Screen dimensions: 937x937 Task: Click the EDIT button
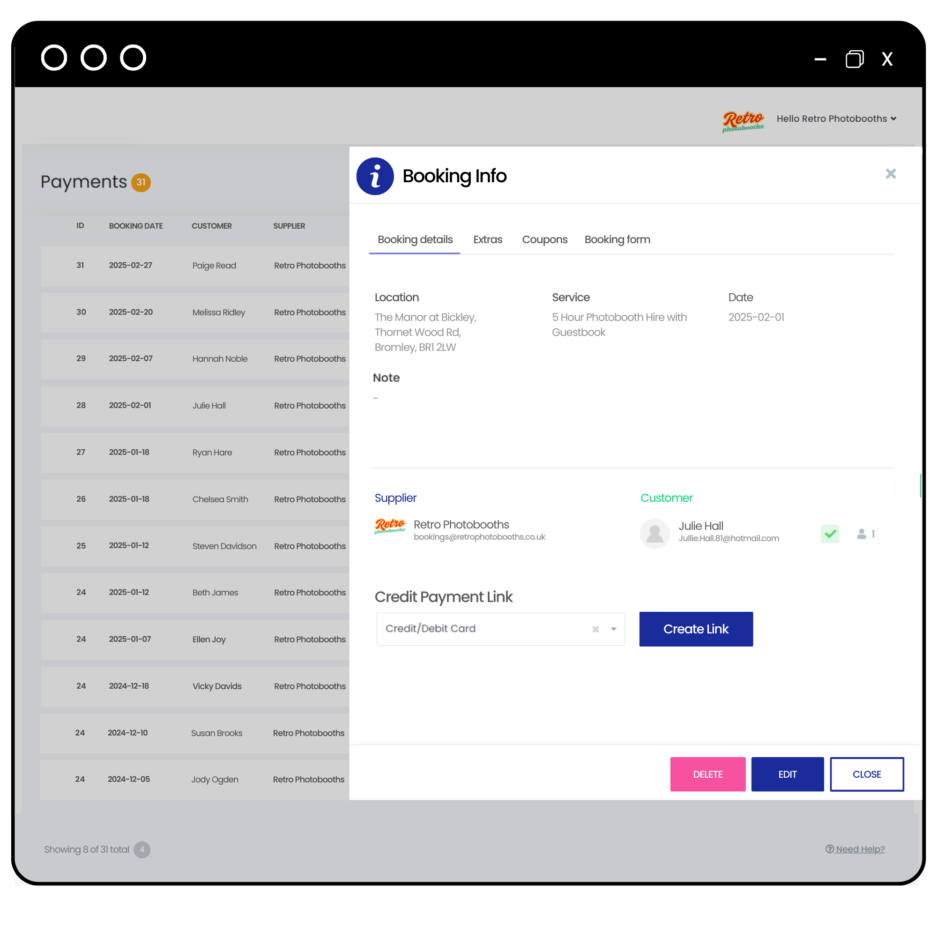tap(787, 773)
